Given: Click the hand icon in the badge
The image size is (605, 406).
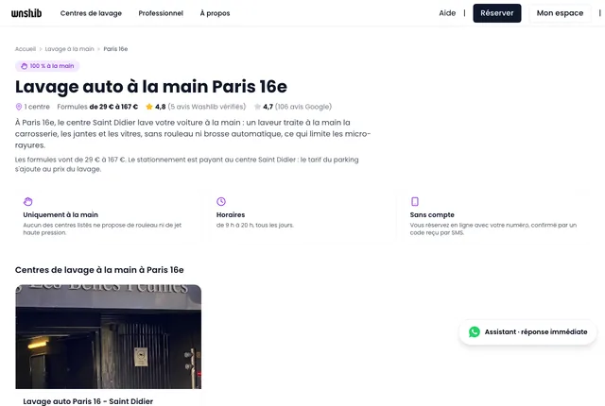Looking at the screenshot, I should click(x=24, y=66).
